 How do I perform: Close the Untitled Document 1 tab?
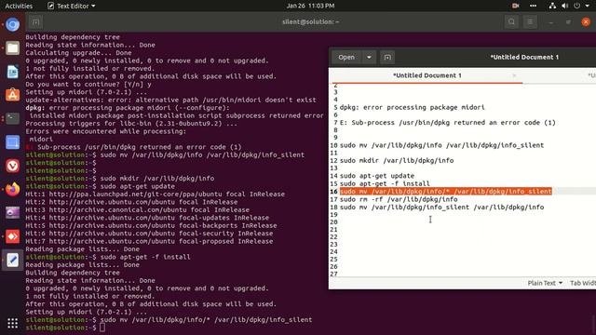[514, 75]
